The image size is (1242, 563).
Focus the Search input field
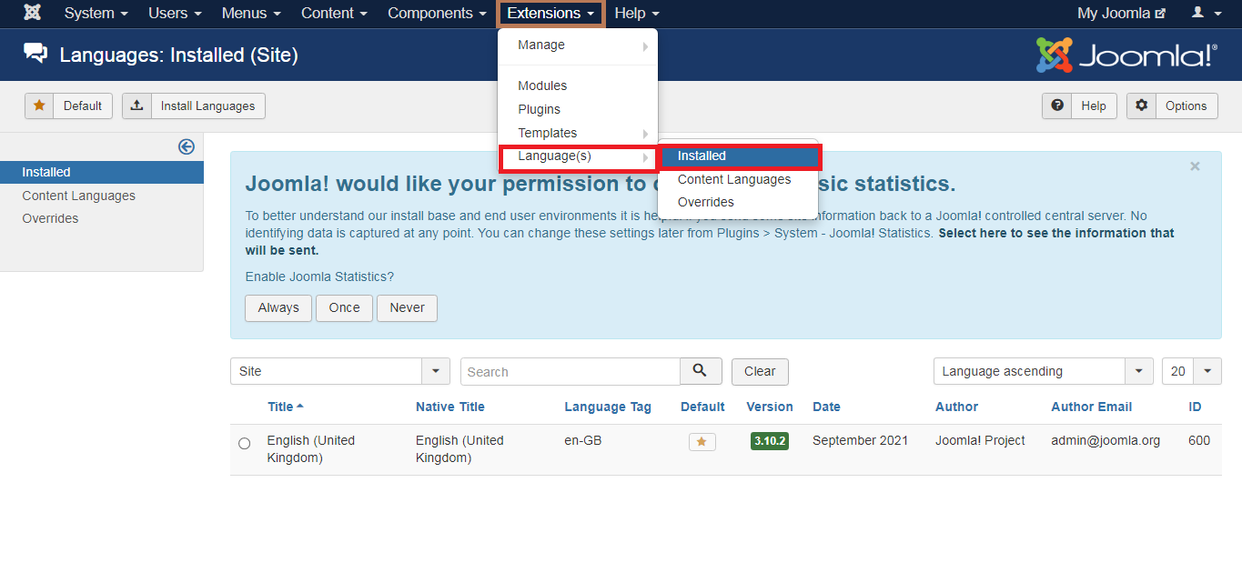click(x=571, y=371)
